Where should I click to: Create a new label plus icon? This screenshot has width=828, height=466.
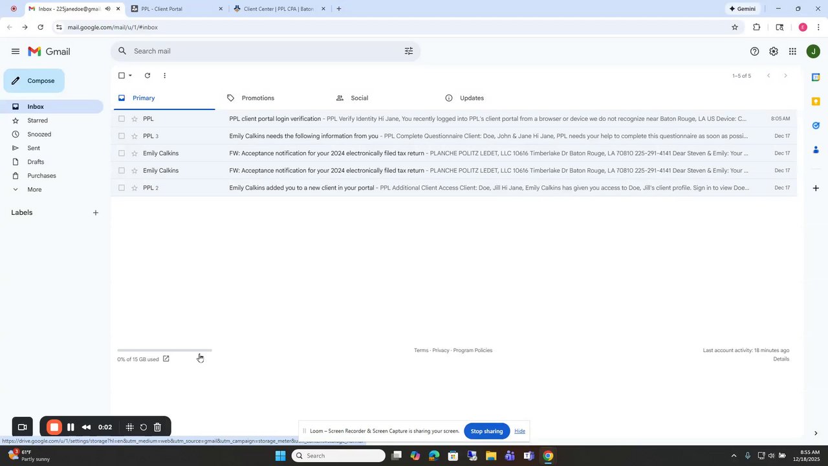[96, 213]
